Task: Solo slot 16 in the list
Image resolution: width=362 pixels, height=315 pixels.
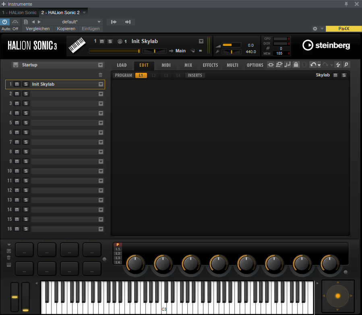Action: [26, 229]
